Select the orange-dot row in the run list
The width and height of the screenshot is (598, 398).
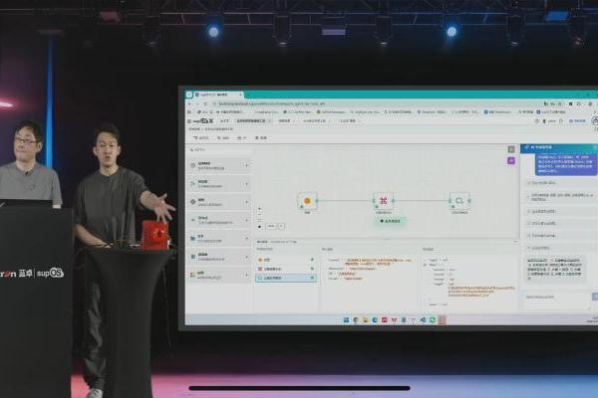pyautogui.click(x=286, y=260)
